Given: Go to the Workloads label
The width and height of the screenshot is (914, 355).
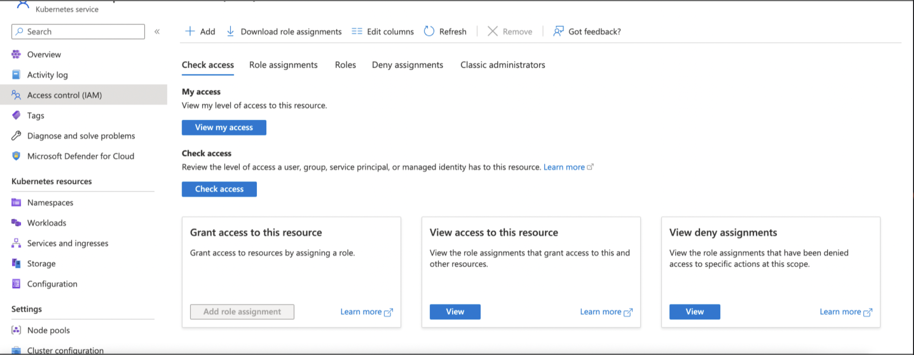Looking at the screenshot, I should [x=47, y=223].
